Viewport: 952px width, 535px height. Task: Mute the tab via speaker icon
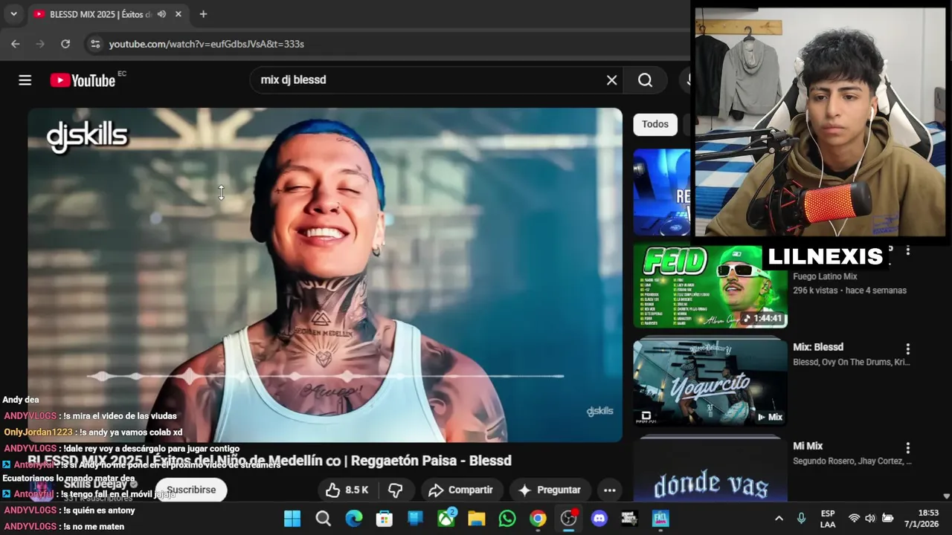pyautogui.click(x=161, y=14)
